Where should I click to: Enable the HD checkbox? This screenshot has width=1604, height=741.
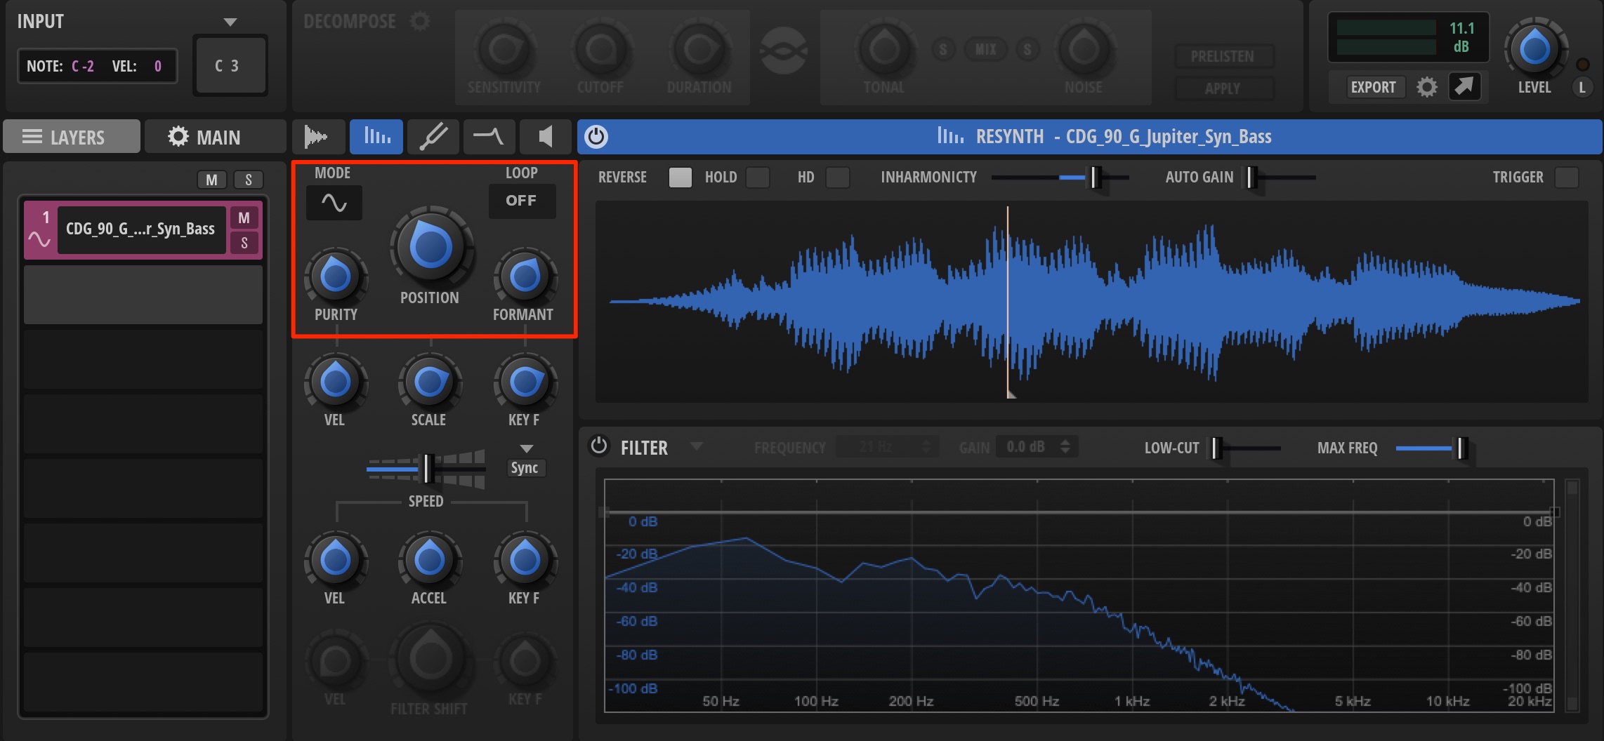click(837, 177)
